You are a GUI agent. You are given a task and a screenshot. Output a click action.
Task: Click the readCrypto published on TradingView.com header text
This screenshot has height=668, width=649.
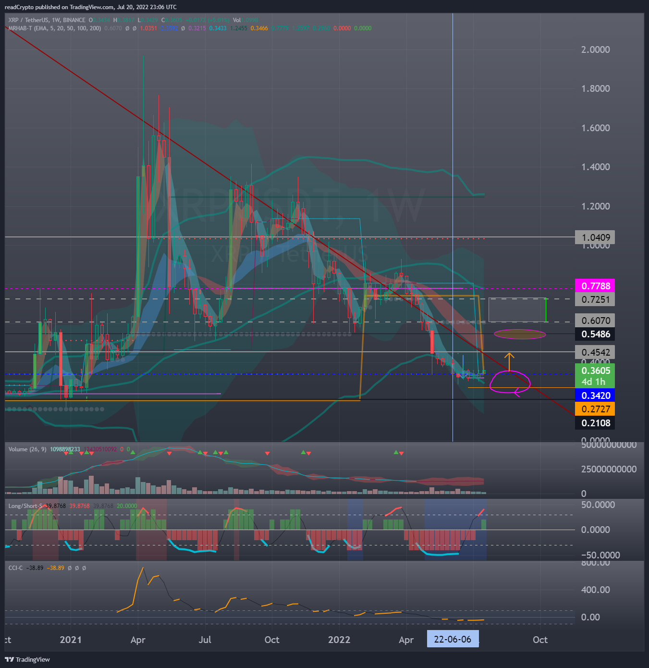click(x=90, y=7)
